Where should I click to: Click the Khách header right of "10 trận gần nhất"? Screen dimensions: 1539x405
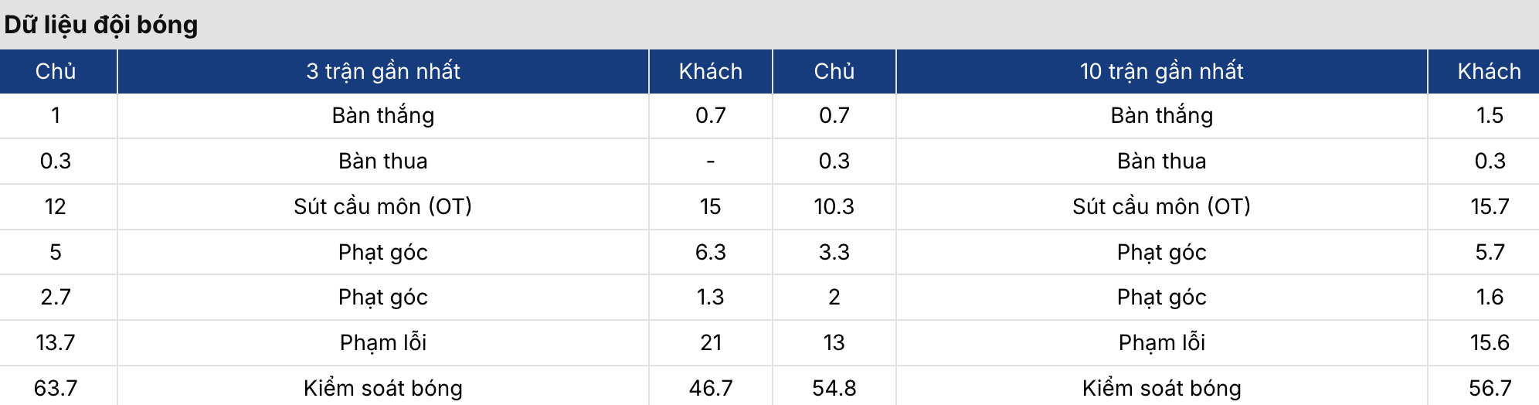tap(1489, 71)
